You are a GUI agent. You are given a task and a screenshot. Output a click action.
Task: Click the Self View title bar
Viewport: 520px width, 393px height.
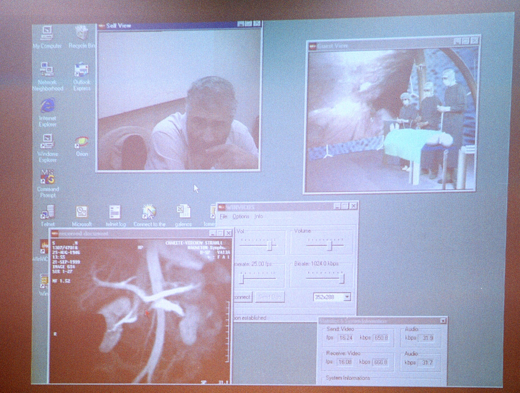[x=179, y=26]
